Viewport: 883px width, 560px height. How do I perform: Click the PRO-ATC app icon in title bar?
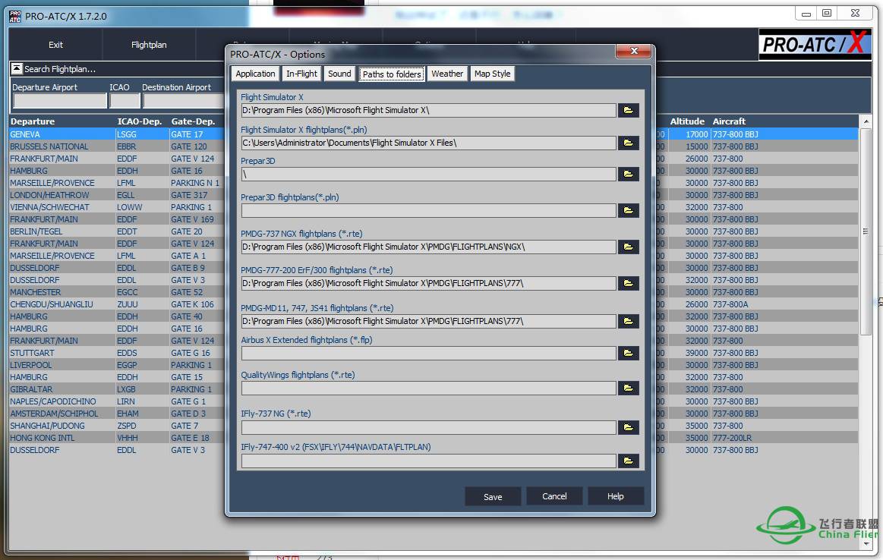(x=15, y=17)
